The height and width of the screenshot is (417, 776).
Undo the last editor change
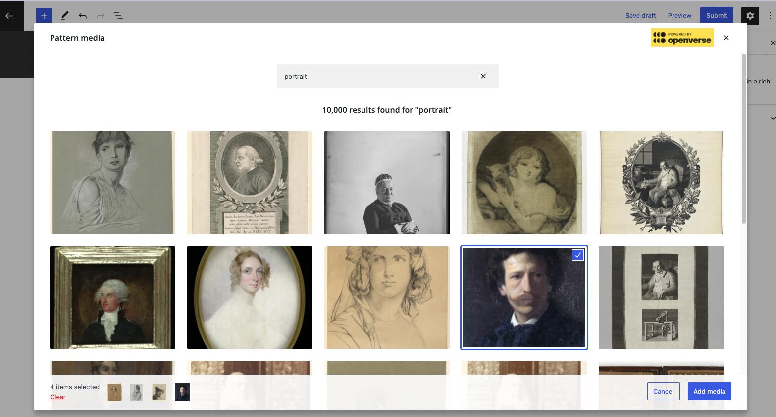(83, 16)
